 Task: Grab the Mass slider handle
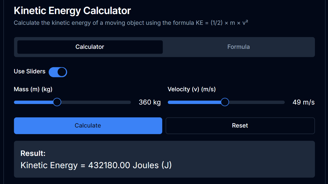coord(57,102)
